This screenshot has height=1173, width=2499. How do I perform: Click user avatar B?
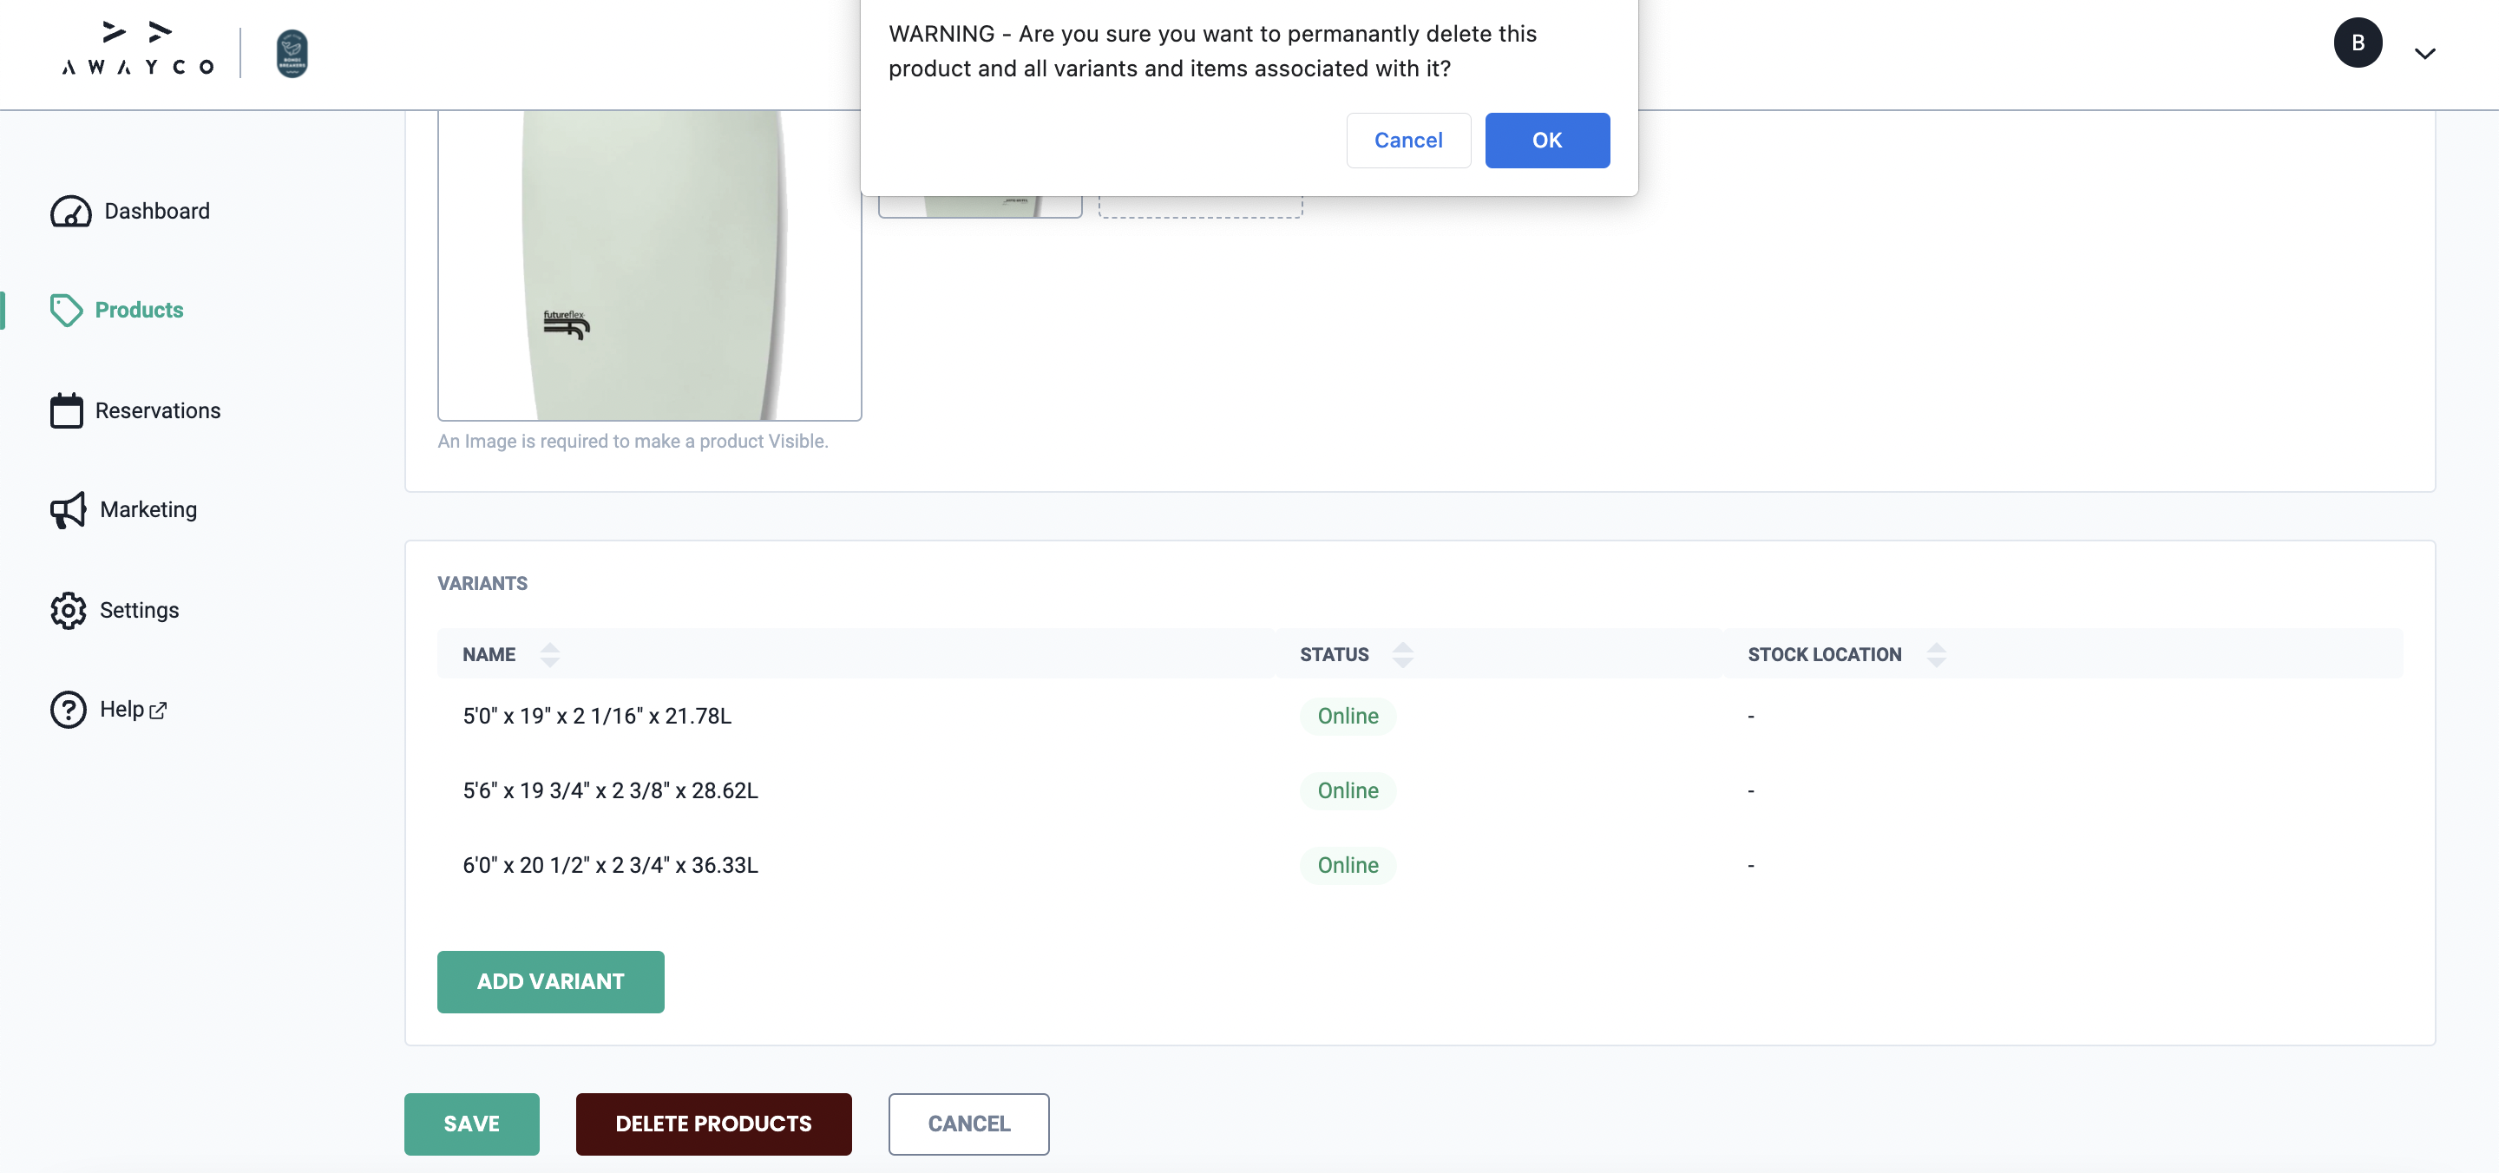pyautogui.click(x=2358, y=43)
